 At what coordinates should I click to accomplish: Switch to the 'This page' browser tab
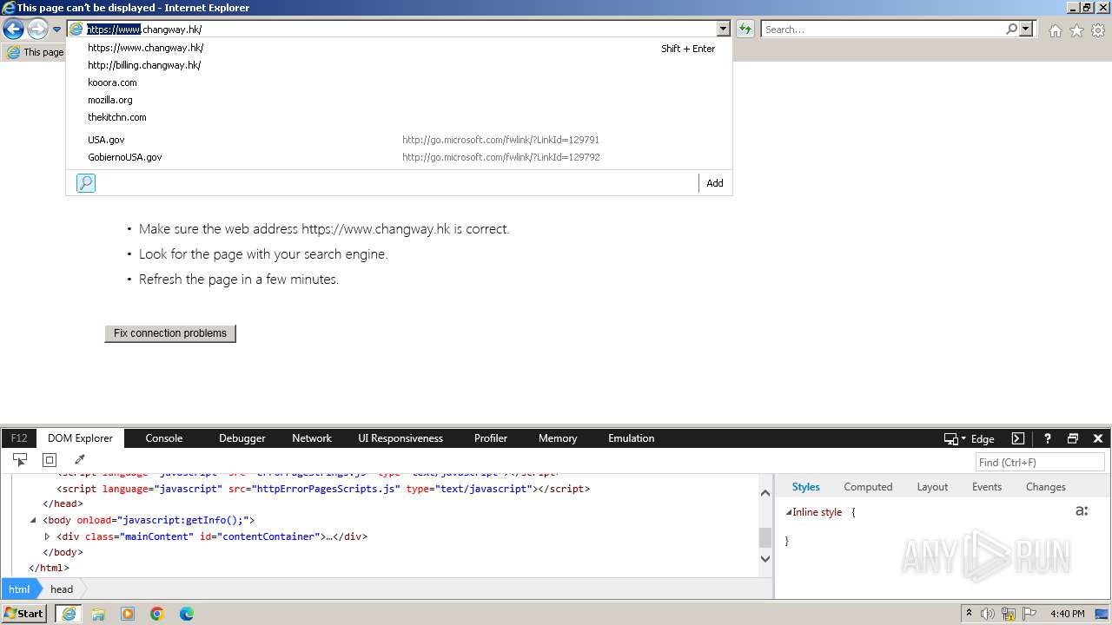(35, 52)
